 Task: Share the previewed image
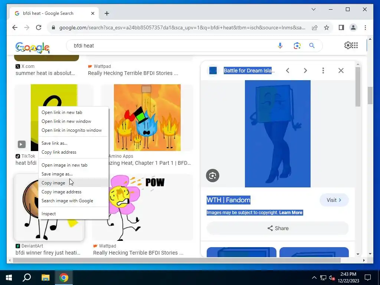(x=278, y=228)
